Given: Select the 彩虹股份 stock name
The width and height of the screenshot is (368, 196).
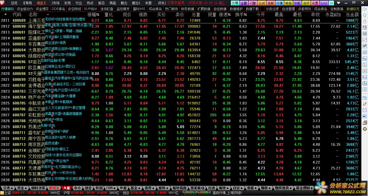Looking at the screenshot, I should click(x=37, y=115).
